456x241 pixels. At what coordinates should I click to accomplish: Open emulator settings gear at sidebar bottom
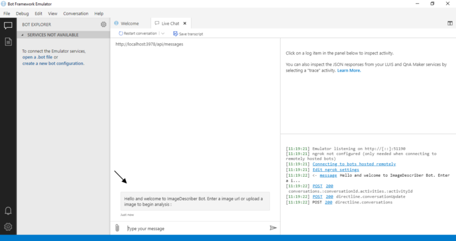click(8, 227)
